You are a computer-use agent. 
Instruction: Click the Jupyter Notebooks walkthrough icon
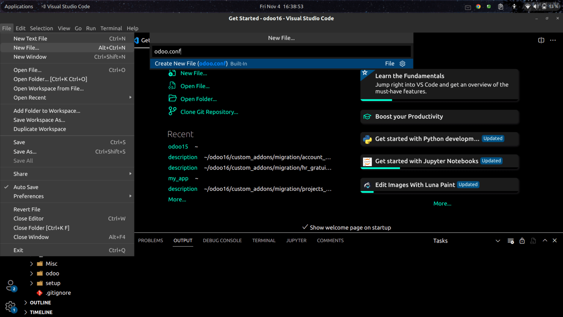tap(367, 161)
